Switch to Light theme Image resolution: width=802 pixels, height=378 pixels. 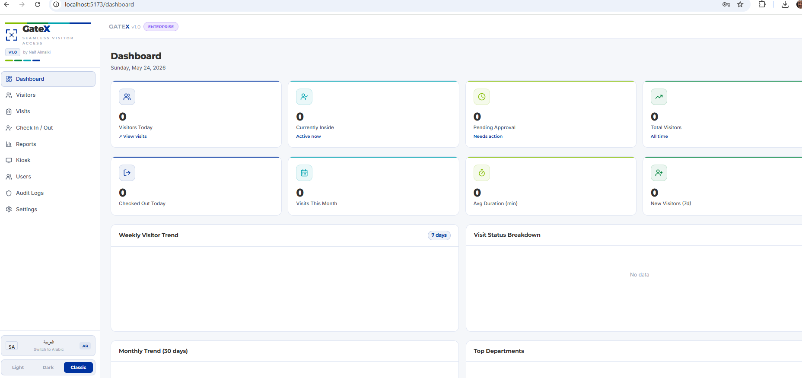point(18,368)
